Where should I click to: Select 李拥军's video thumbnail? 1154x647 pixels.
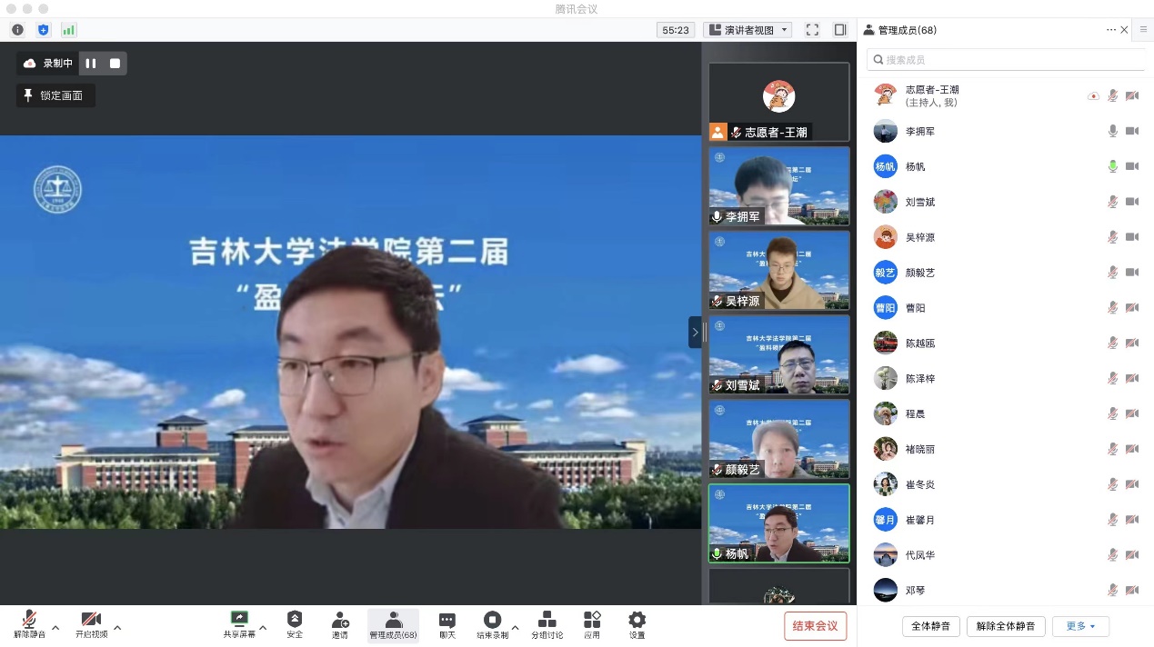click(x=778, y=186)
